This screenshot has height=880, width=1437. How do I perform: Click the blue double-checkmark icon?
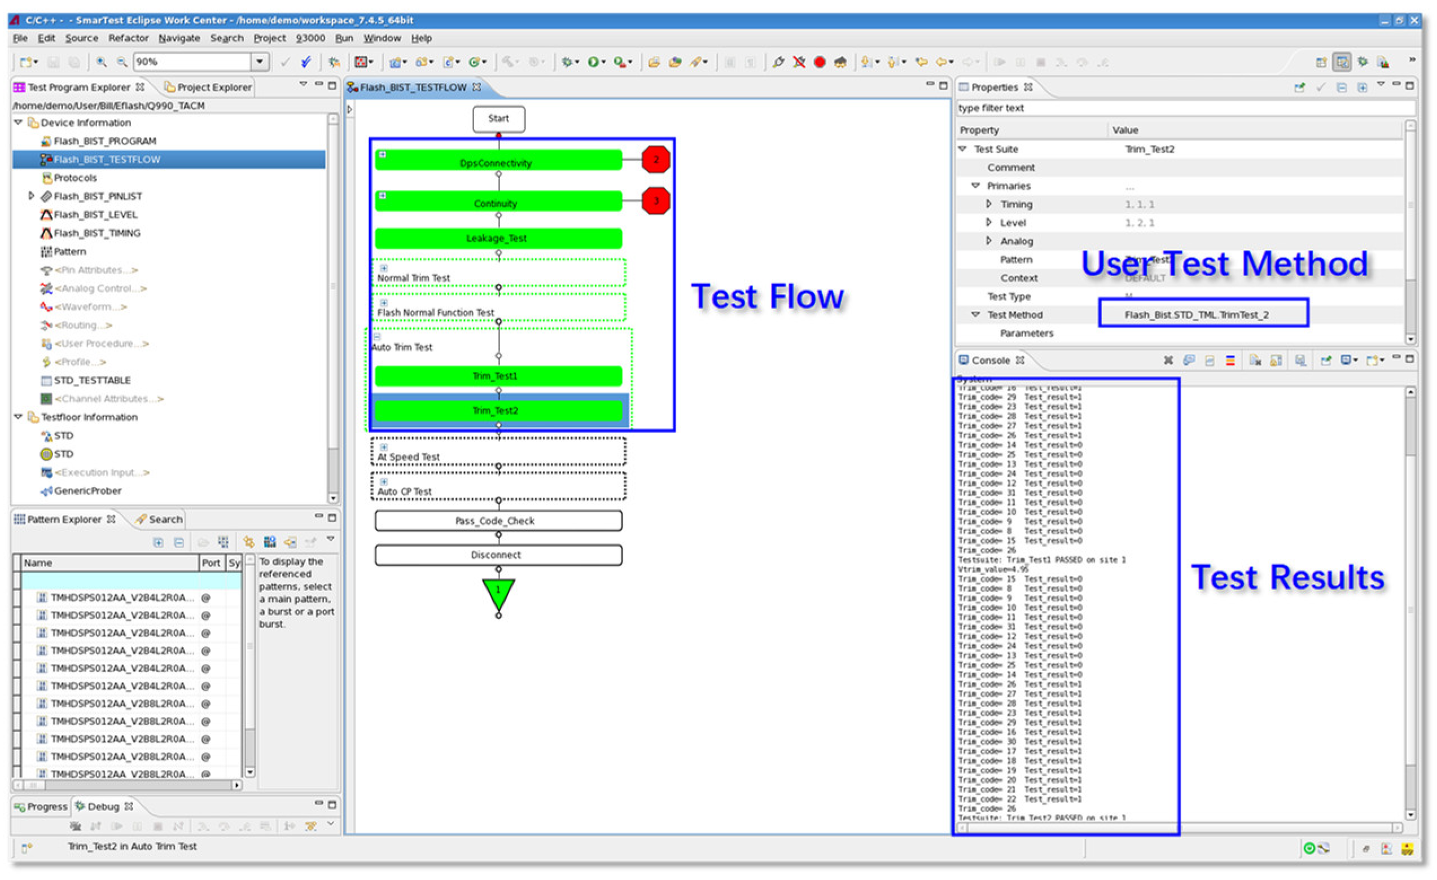(306, 62)
